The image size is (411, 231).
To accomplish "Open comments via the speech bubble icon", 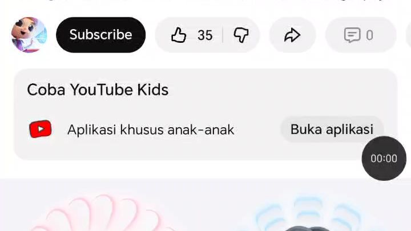I will tap(352, 35).
